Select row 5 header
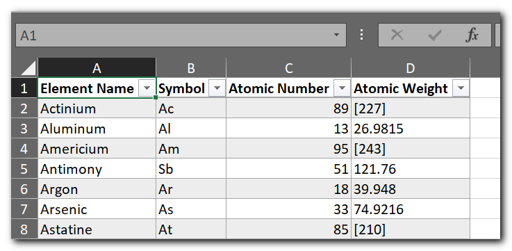 coord(25,169)
